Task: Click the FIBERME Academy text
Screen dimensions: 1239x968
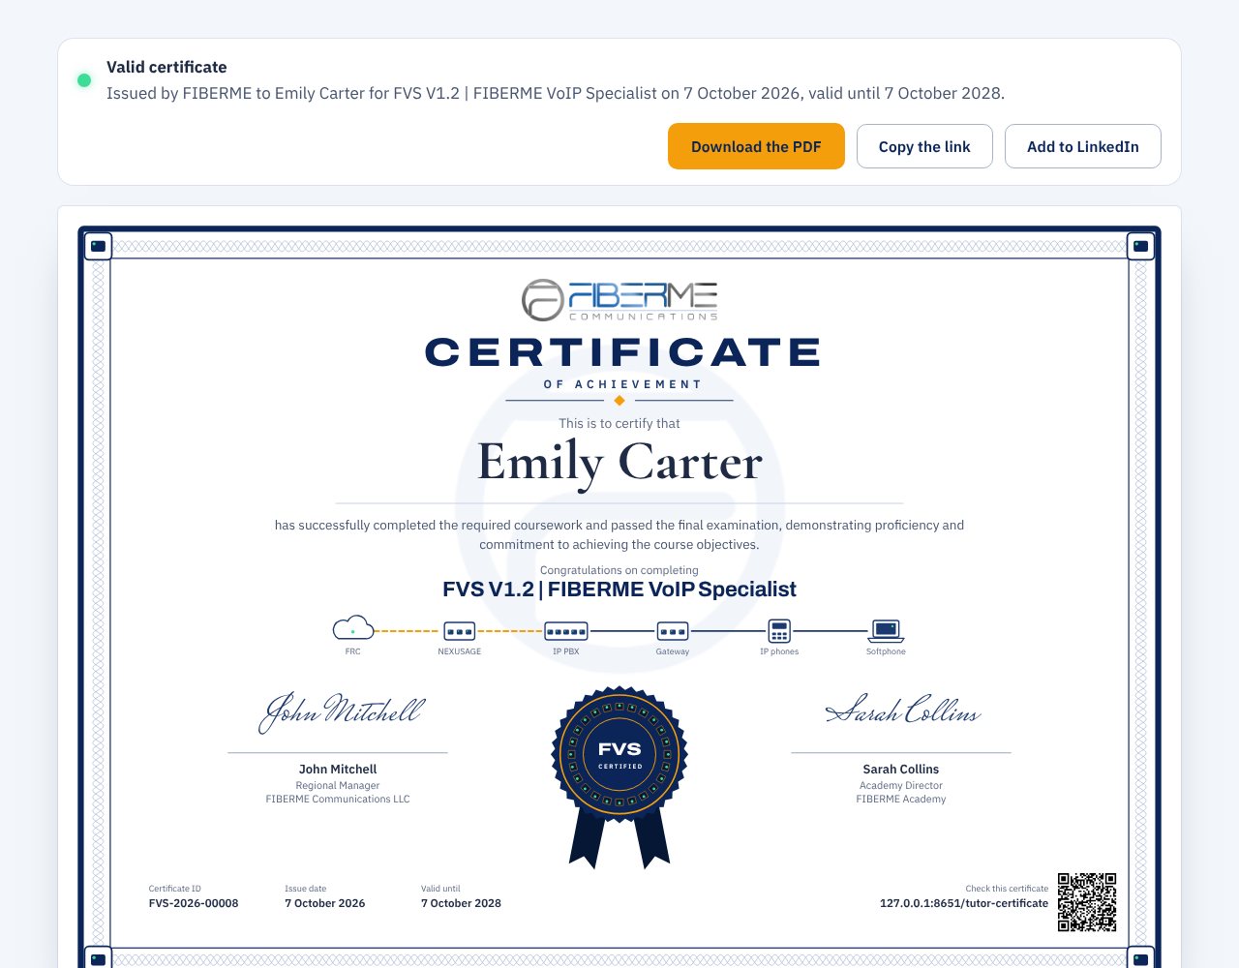Action: click(x=901, y=799)
